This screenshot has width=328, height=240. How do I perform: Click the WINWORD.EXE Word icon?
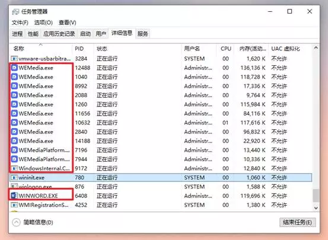click(14, 196)
